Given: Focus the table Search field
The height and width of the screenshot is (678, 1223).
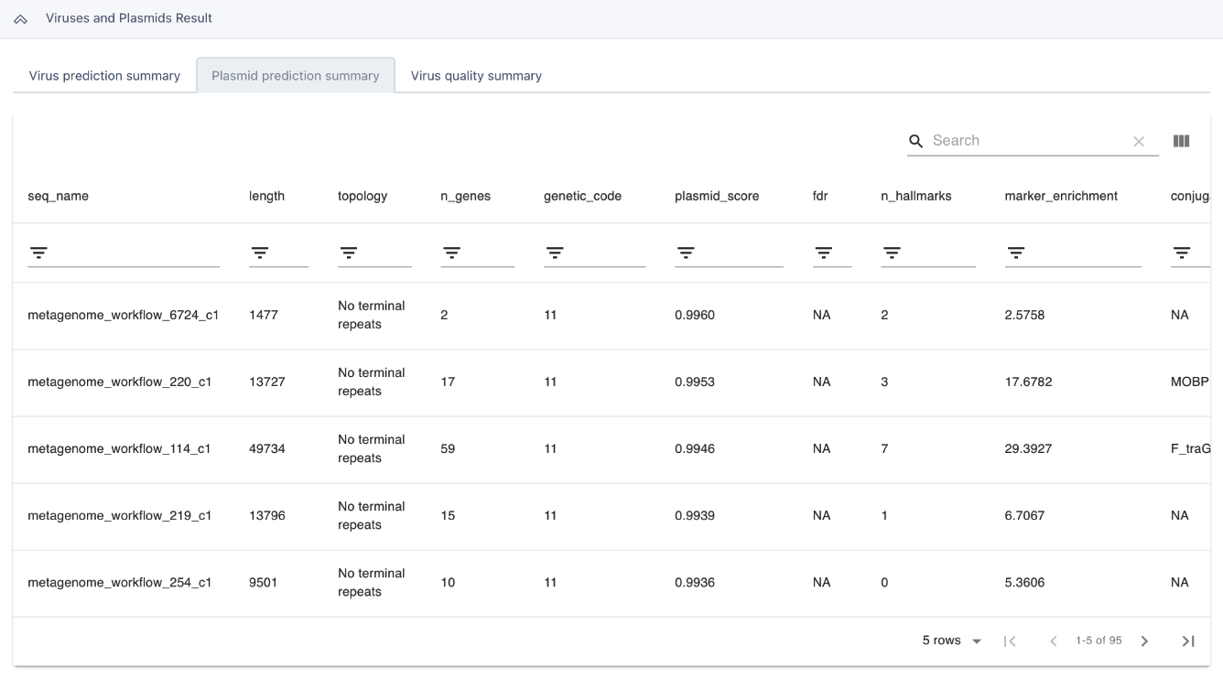Looking at the screenshot, I should [1029, 141].
